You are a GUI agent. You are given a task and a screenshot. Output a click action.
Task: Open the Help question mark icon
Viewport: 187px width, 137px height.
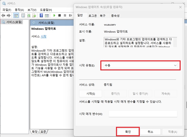tap(41, 15)
